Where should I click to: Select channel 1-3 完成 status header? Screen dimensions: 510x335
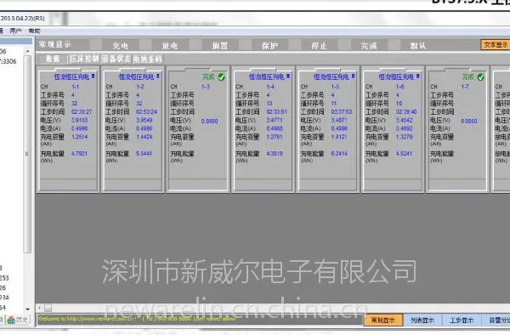pyautogui.click(x=208, y=77)
